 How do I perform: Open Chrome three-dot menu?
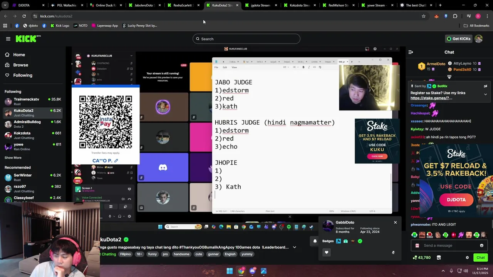pyautogui.click(x=488, y=16)
